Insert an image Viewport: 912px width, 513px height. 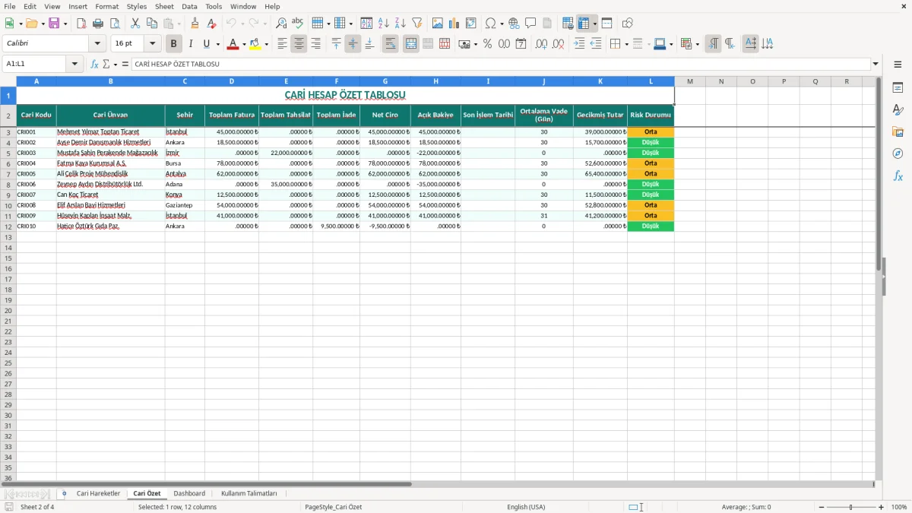click(x=438, y=24)
